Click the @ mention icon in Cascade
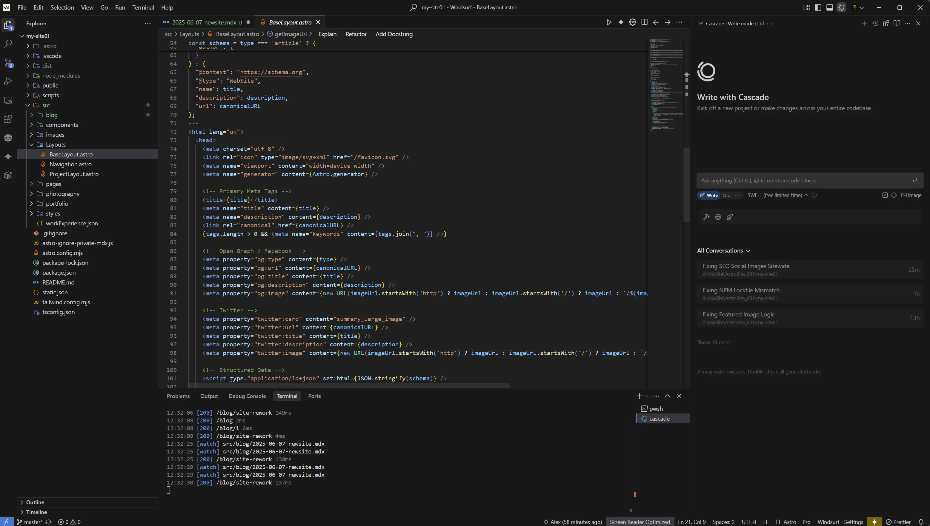The image size is (930, 526). [894, 195]
